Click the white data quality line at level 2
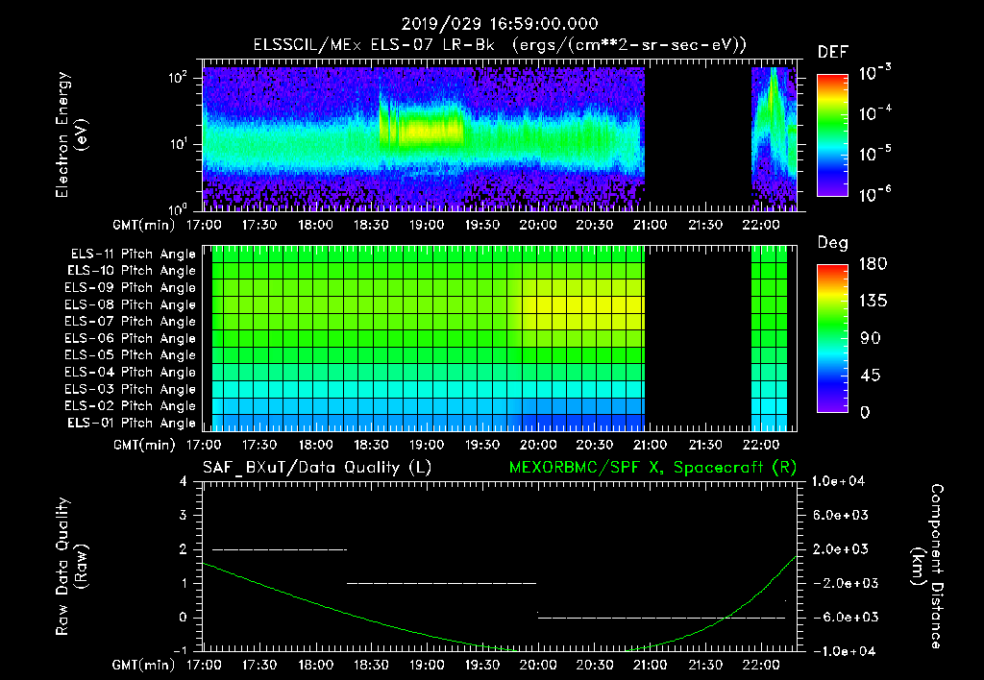Screen dimensions: 984x680 pos(280,549)
